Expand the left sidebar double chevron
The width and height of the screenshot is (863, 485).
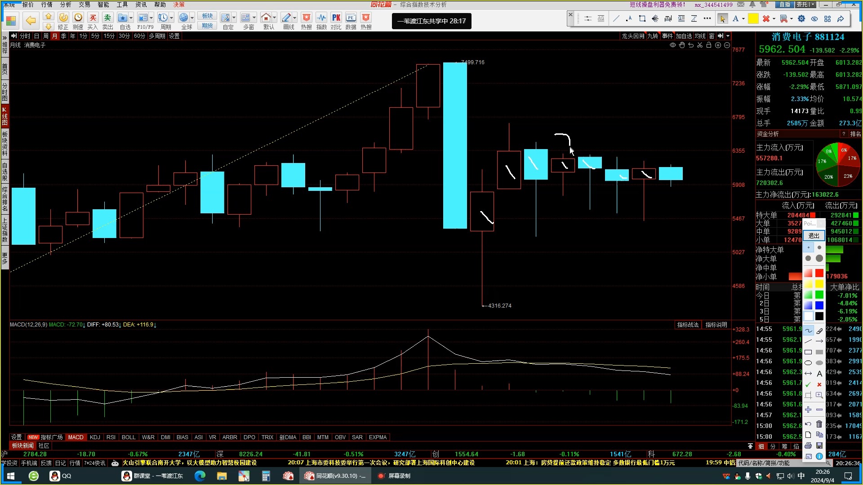[4, 37]
